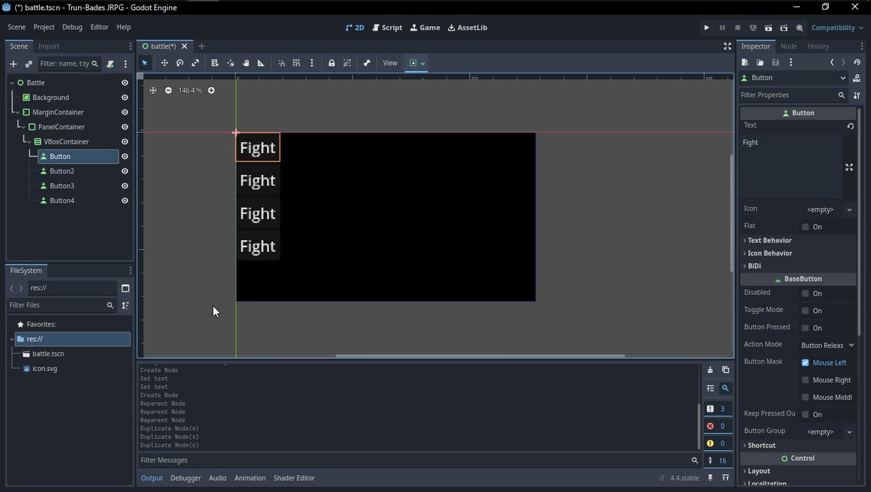Switch to the Import tab
This screenshot has height=492, width=871.
pyautogui.click(x=49, y=46)
